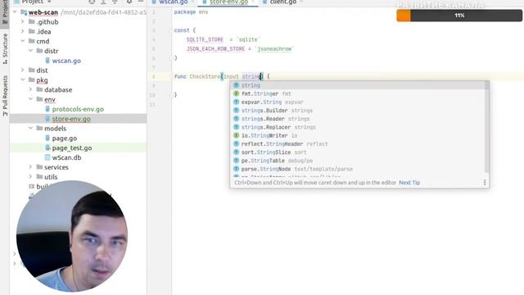Collapse the web-scan project root

point(15,12)
